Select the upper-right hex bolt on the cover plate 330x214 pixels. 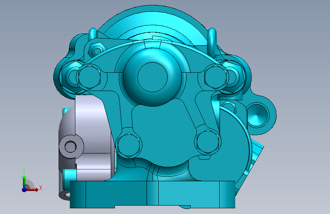coord(215,77)
